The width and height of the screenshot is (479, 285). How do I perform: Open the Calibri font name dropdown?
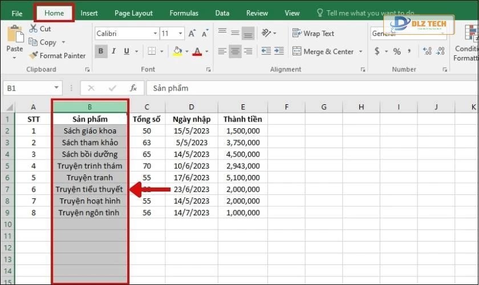pos(155,34)
